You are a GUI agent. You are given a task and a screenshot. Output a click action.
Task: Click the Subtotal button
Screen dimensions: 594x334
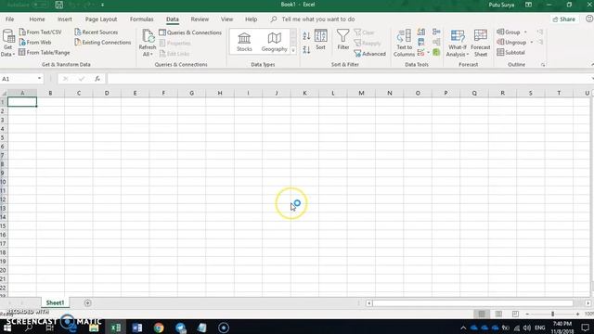click(x=510, y=53)
